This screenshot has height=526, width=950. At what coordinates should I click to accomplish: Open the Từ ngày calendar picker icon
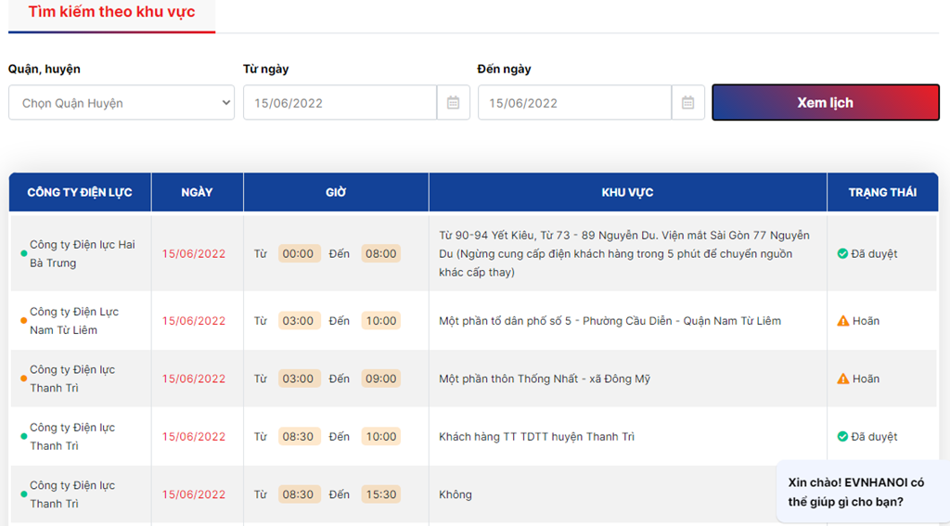[453, 102]
